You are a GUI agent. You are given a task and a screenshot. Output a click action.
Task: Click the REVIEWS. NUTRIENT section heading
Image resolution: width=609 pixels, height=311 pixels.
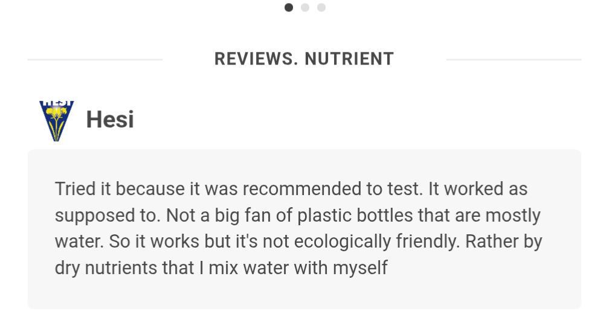pyautogui.click(x=304, y=59)
